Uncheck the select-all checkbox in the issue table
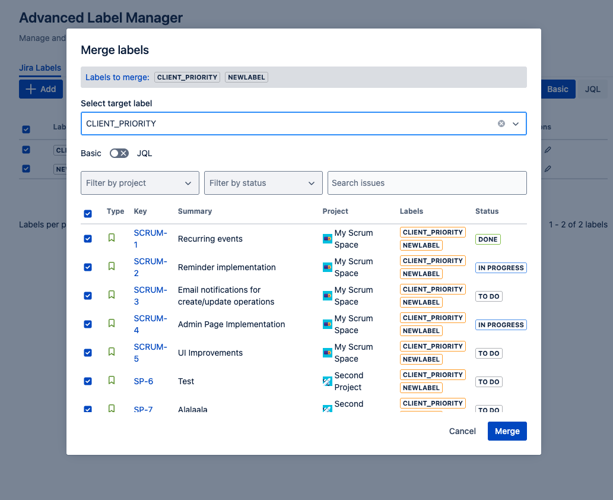Viewport: 613px width, 500px height. point(88,214)
